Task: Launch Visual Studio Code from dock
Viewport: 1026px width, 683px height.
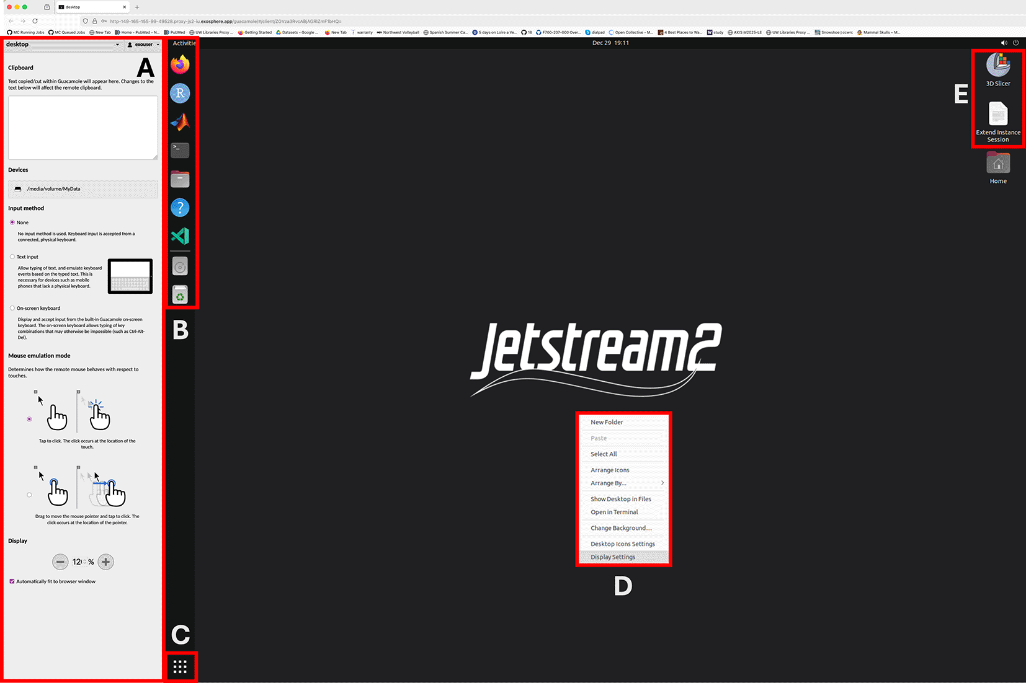Action: point(180,236)
